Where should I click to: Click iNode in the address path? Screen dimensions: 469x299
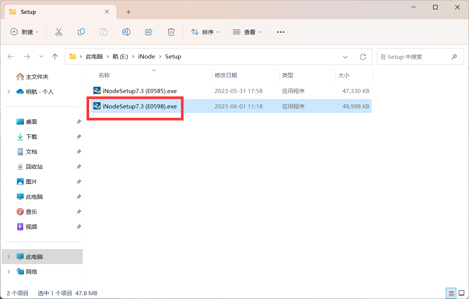point(146,57)
